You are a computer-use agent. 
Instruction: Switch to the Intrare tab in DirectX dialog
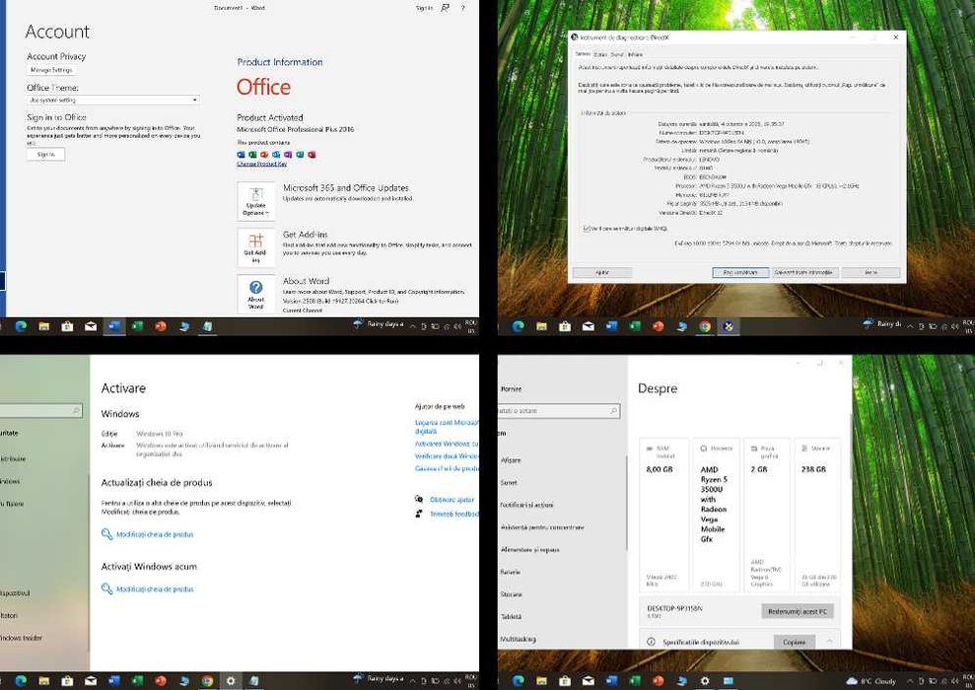[635, 54]
